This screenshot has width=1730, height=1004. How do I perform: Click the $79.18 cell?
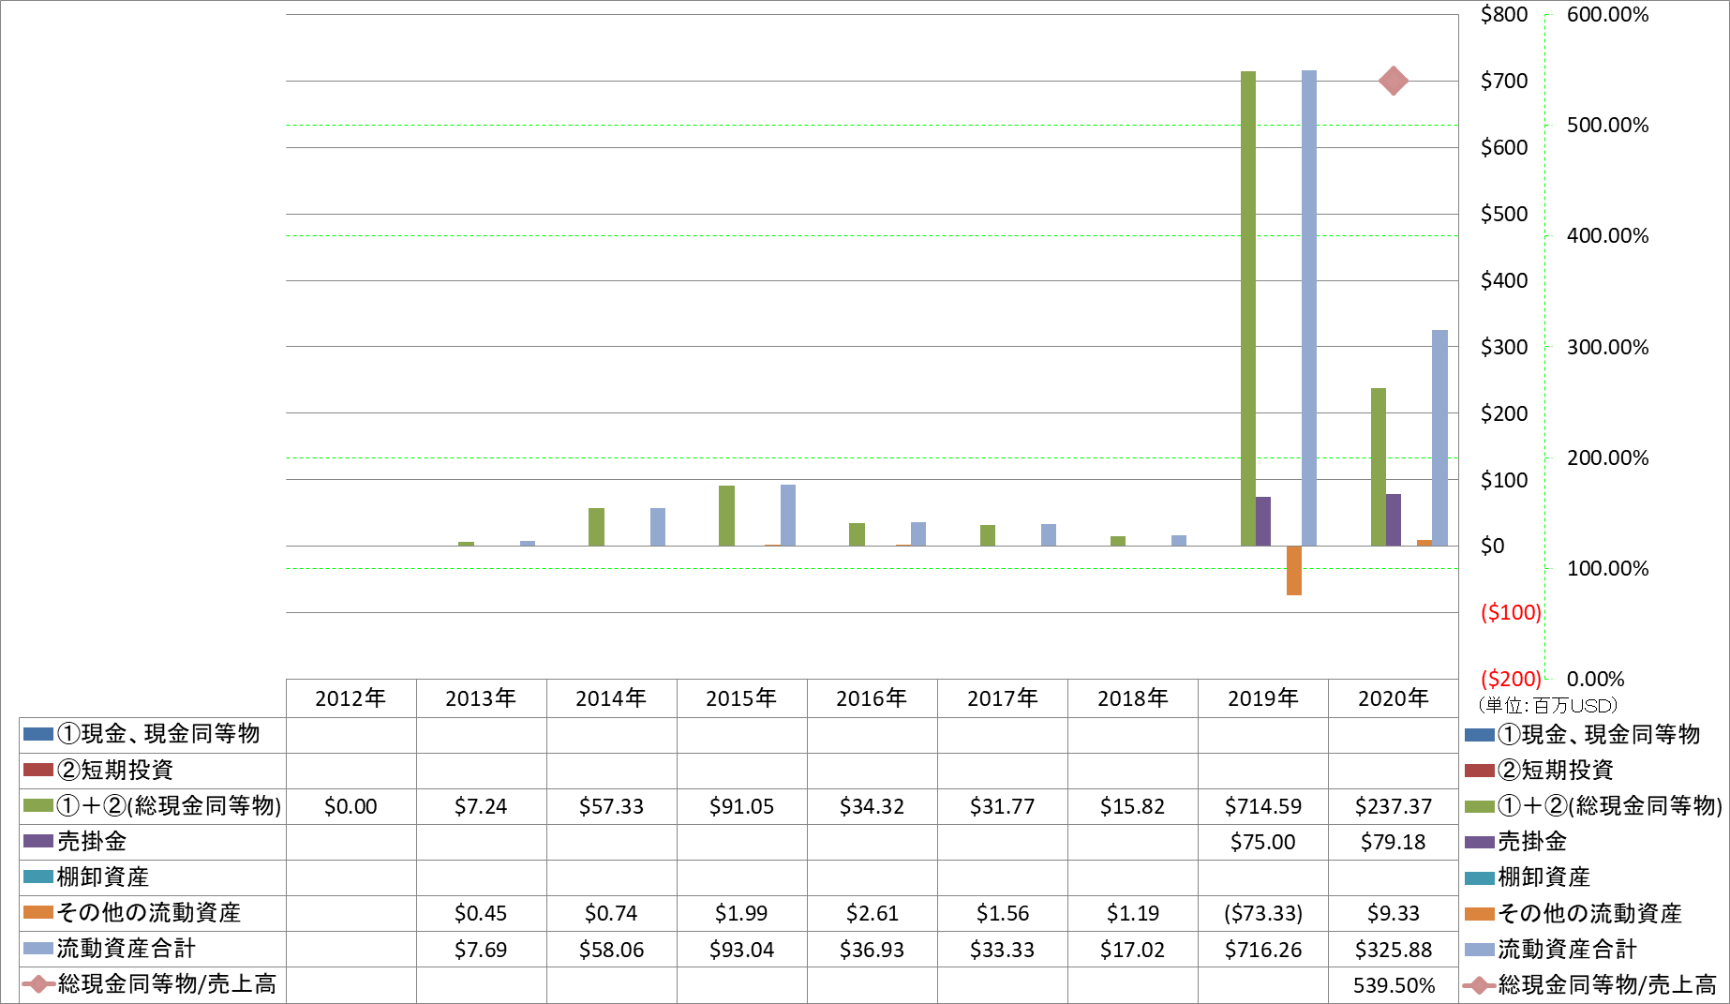coord(1394,842)
